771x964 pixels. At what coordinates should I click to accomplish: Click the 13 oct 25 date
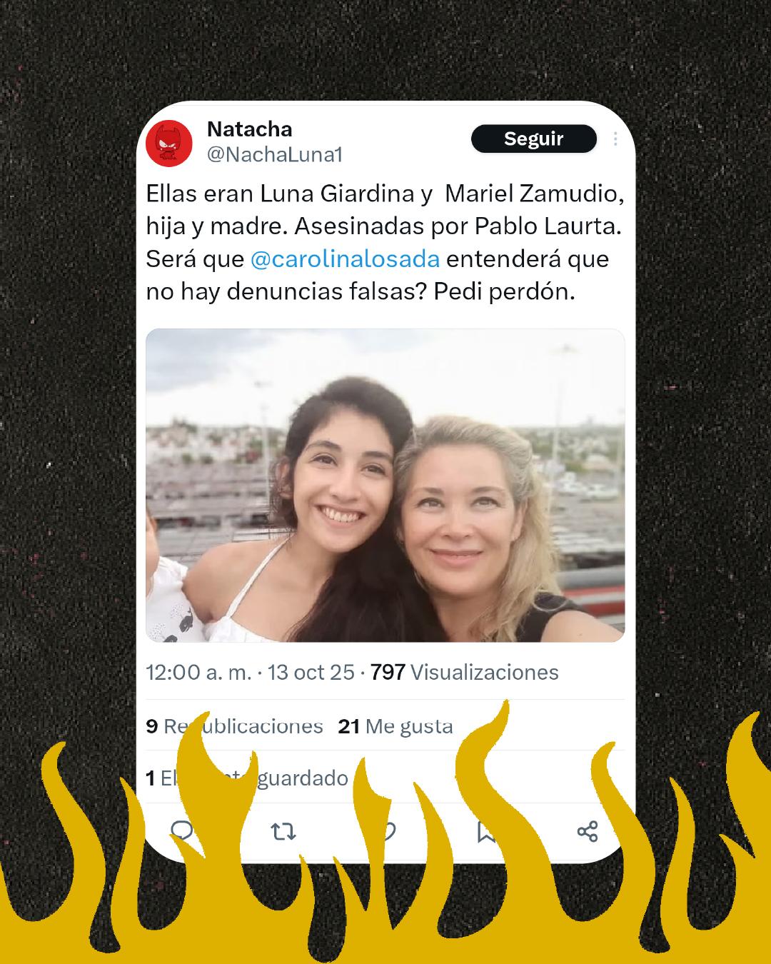pyautogui.click(x=311, y=672)
